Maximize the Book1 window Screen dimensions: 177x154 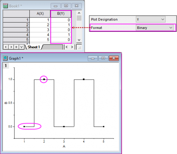pyautogui.click(x=66, y=6)
